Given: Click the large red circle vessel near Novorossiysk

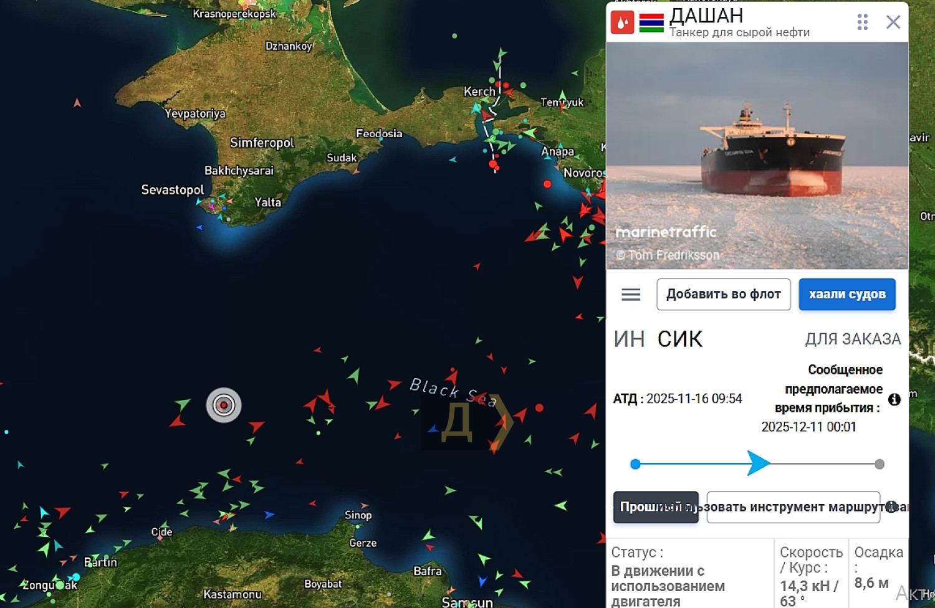Looking at the screenshot, I should [x=547, y=184].
